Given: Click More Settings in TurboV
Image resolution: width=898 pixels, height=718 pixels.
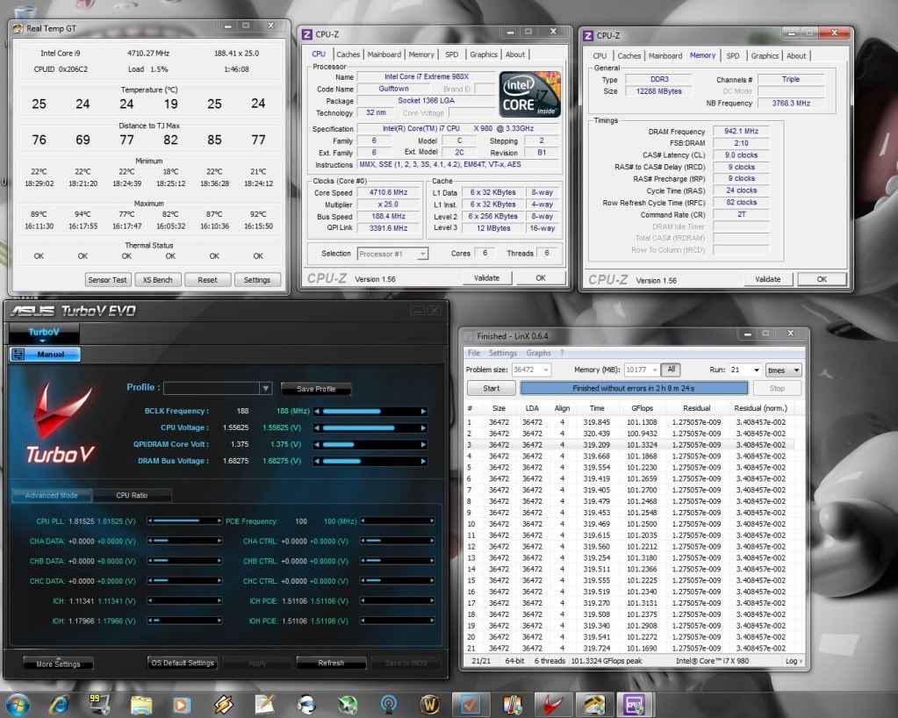Looking at the screenshot, I should pos(58,664).
